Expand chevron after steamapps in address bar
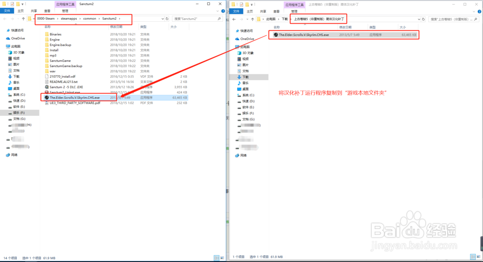 pyautogui.click(x=80, y=19)
